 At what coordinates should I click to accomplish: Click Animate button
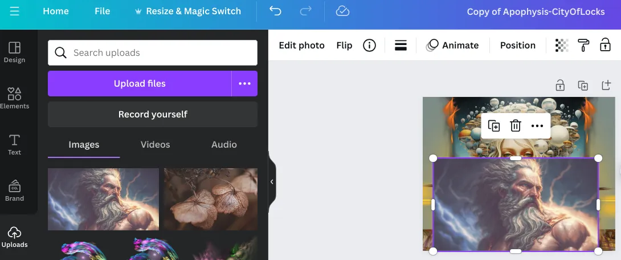[452, 45]
